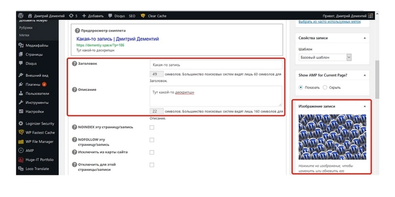
Task: Click snippet title Какая-то запись link
Action: point(117,39)
